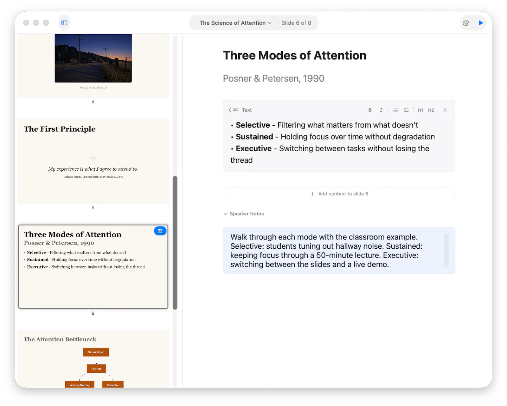Click slide number 4 label
The height and width of the screenshot is (406, 507).
click(93, 102)
